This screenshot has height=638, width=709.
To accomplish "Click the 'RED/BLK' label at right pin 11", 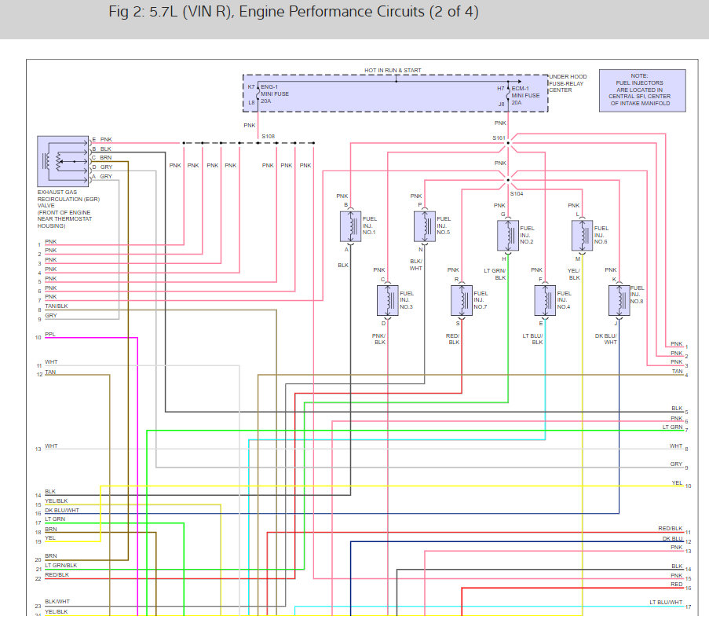I will coord(670,529).
